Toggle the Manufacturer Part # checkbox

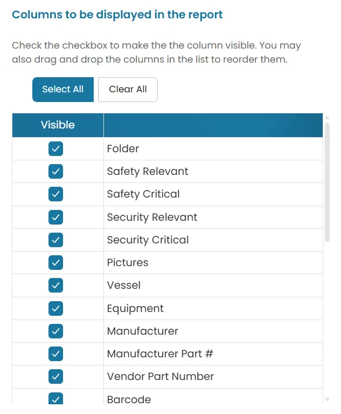[x=55, y=354]
